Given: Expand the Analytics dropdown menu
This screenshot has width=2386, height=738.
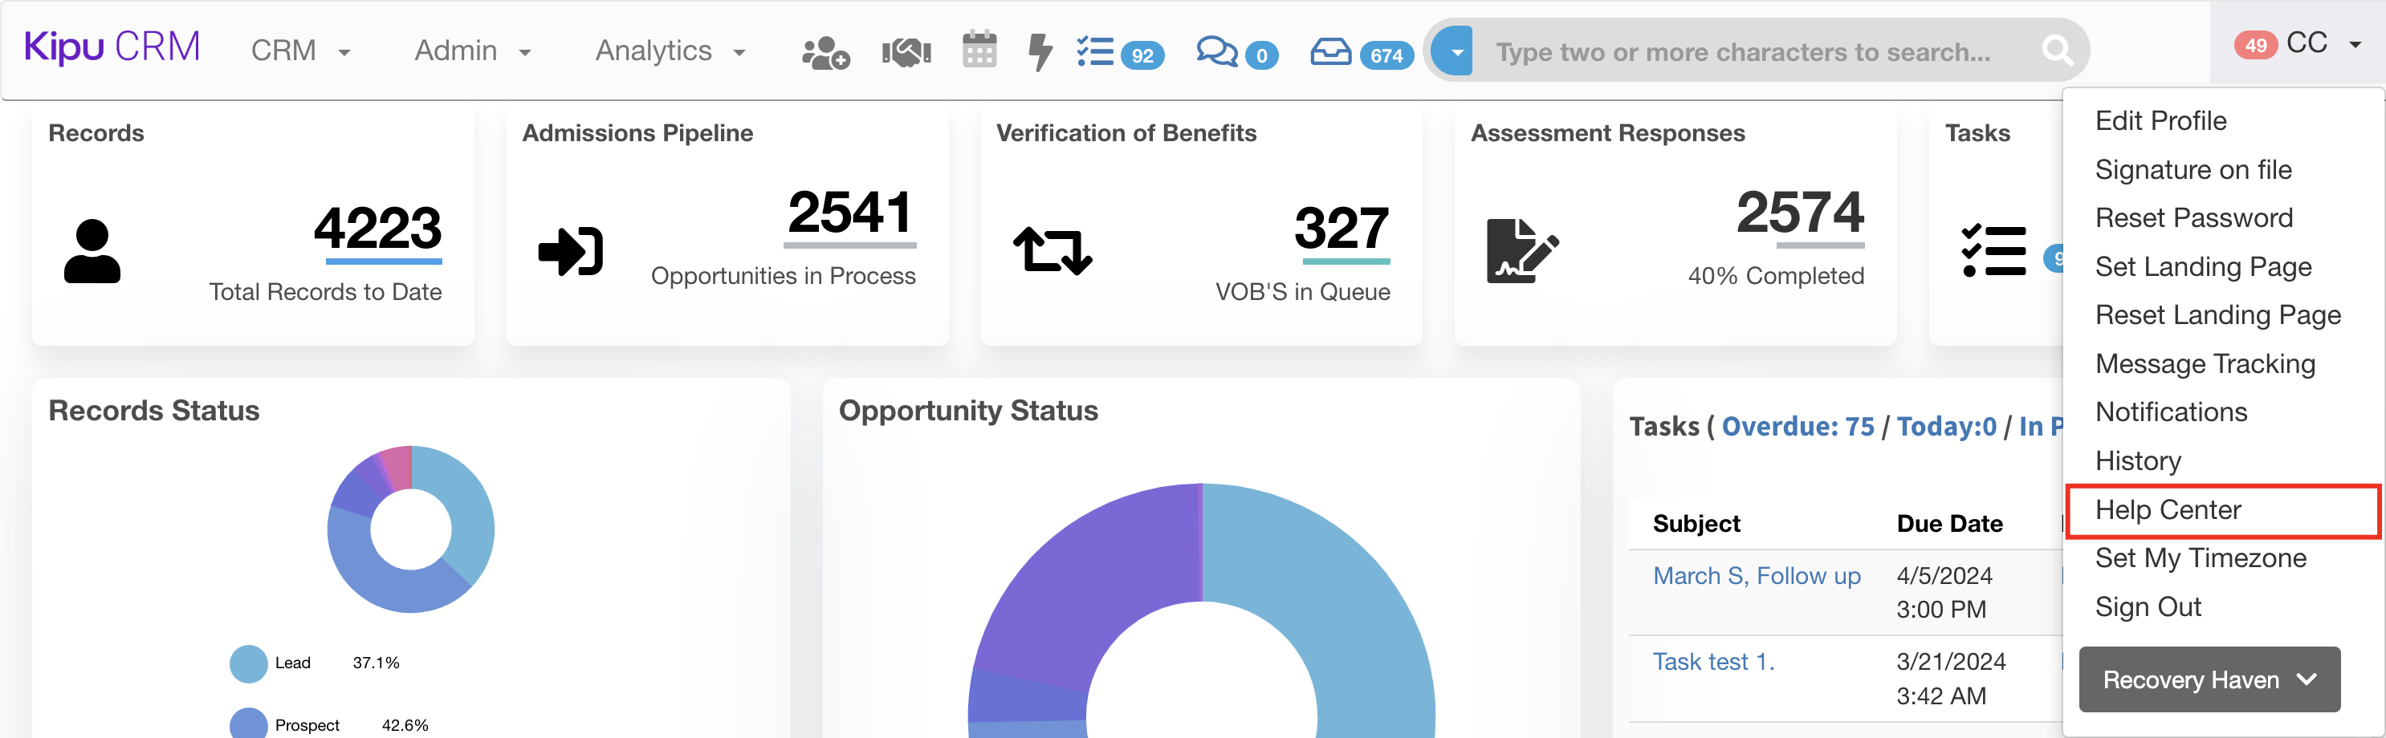Looking at the screenshot, I should (x=670, y=51).
